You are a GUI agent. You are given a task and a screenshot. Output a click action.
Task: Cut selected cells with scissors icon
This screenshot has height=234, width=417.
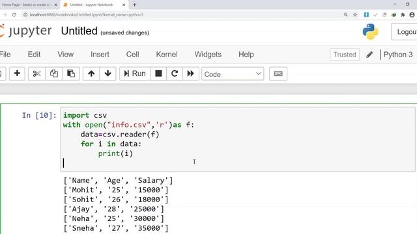[x=36, y=73]
